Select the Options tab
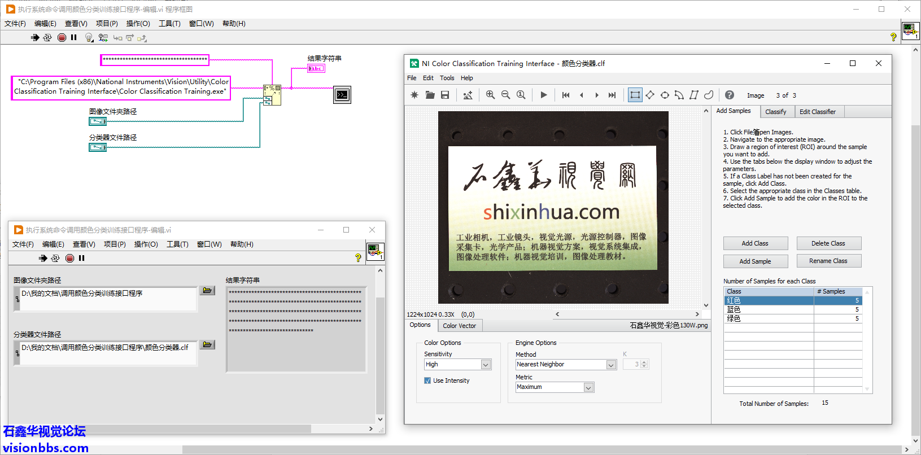 pos(420,325)
